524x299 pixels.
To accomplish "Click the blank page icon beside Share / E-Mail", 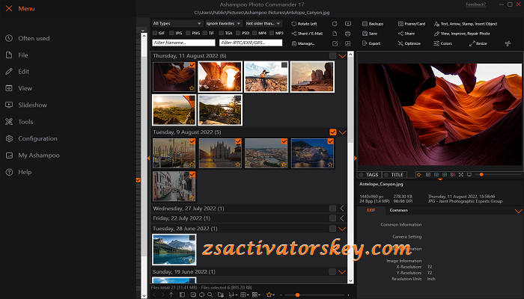I will (x=335, y=34).
